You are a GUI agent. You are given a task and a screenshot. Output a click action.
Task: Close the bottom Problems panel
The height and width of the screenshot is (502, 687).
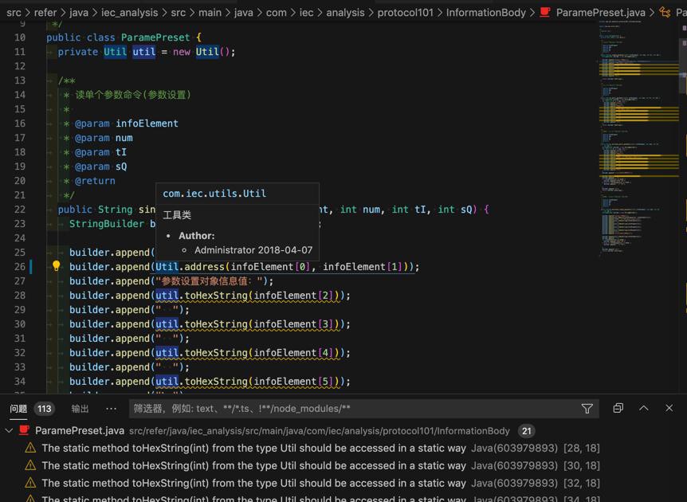coord(669,408)
